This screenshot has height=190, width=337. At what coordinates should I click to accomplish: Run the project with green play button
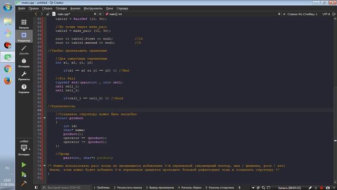tap(24, 165)
